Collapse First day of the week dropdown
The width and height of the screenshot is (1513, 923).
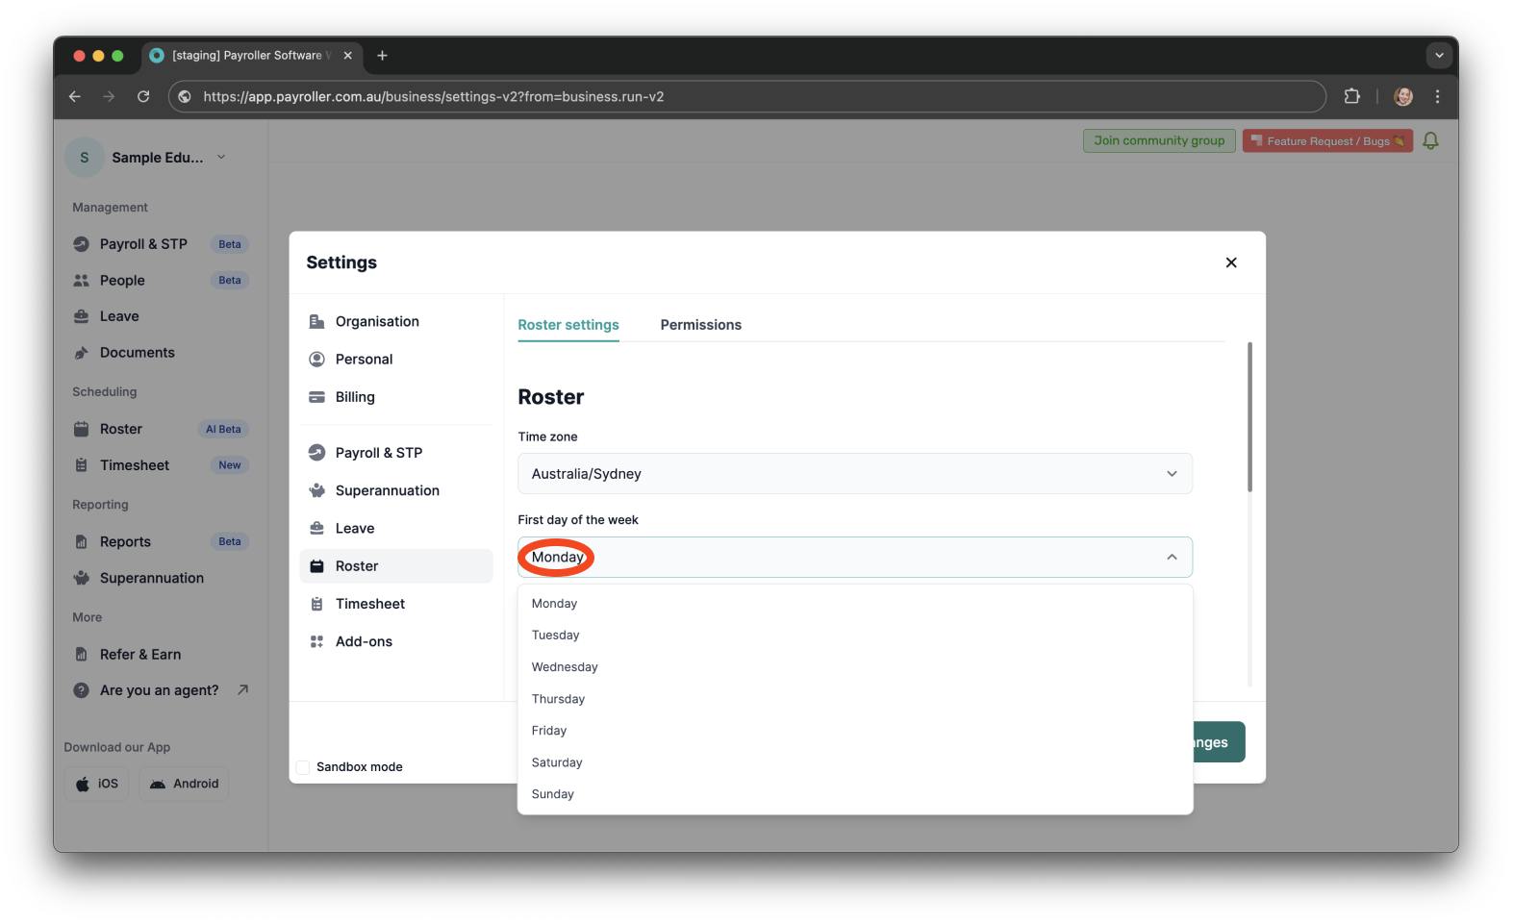point(855,558)
